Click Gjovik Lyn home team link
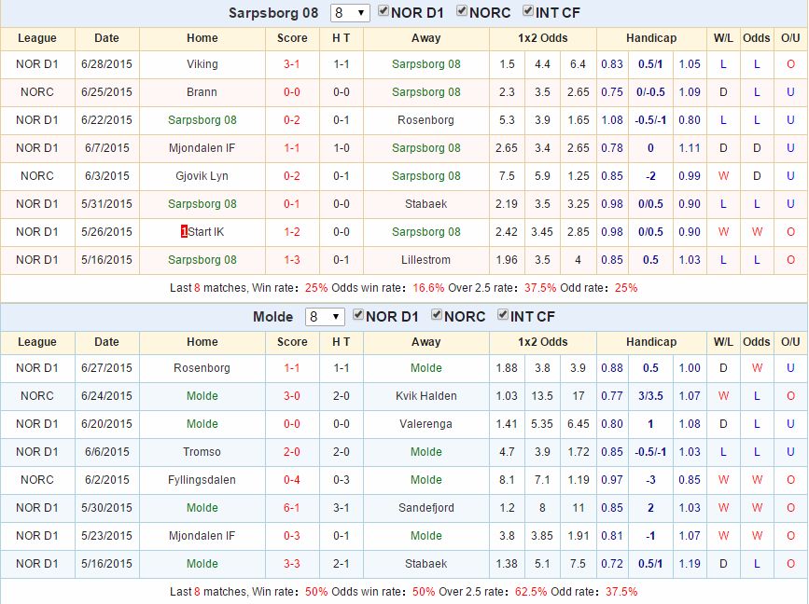 (202, 176)
